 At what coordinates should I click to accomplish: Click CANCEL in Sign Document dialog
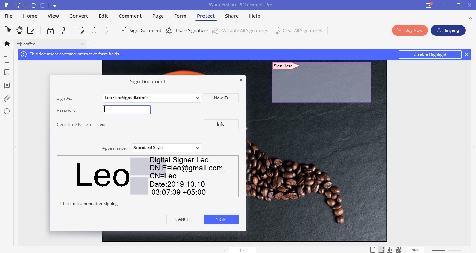click(x=183, y=219)
